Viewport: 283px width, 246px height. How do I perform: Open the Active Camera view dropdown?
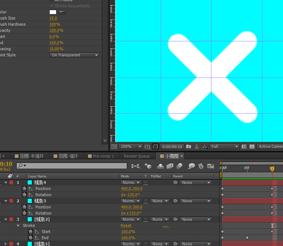point(270,147)
